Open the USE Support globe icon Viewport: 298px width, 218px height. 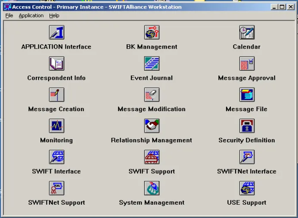(247, 188)
